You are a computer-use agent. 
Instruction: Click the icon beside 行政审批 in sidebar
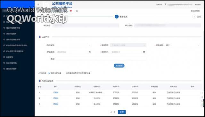[x=4, y=57]
